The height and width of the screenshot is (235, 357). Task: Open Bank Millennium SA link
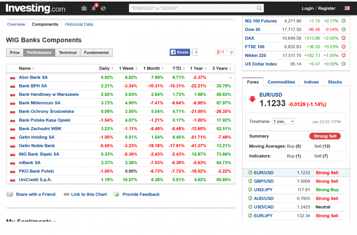[40, 103]
